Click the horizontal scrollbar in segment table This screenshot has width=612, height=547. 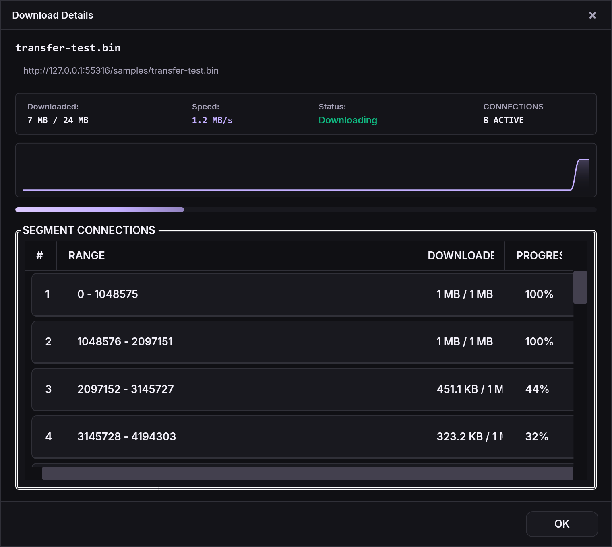pyautogui.click(x=308, y=473)
